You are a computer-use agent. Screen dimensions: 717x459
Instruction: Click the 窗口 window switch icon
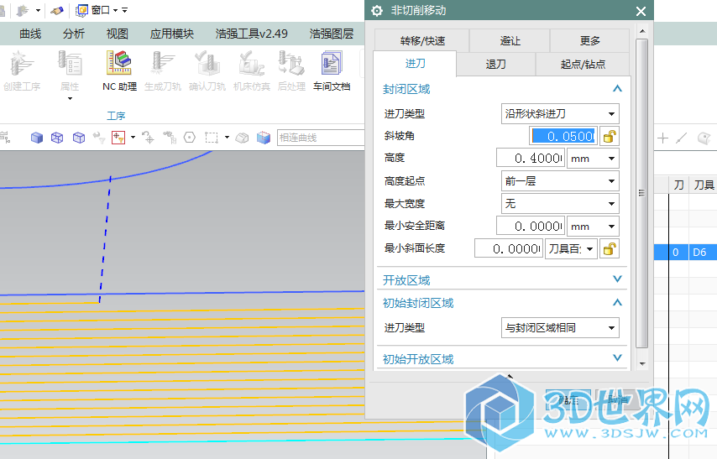tap(81, 10)
